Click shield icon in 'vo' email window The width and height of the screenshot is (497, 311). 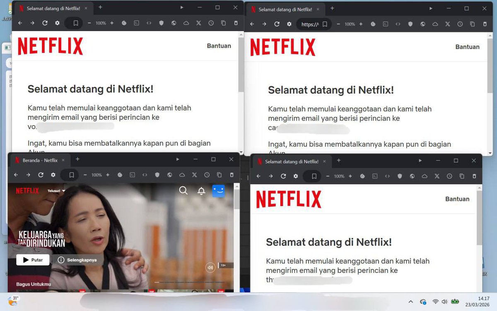coord(162,23)
